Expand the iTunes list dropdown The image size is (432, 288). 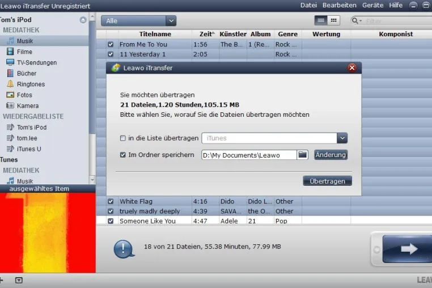point(342,138)
